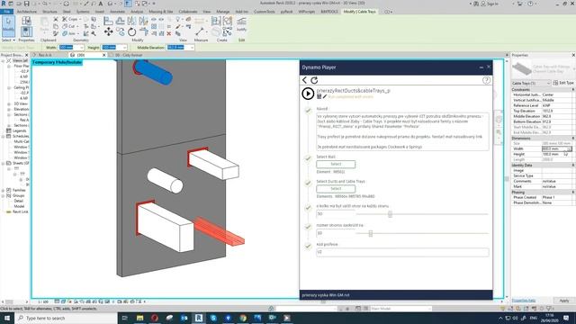
Task: Select Legends in the Project Browser
Action: 19,130
